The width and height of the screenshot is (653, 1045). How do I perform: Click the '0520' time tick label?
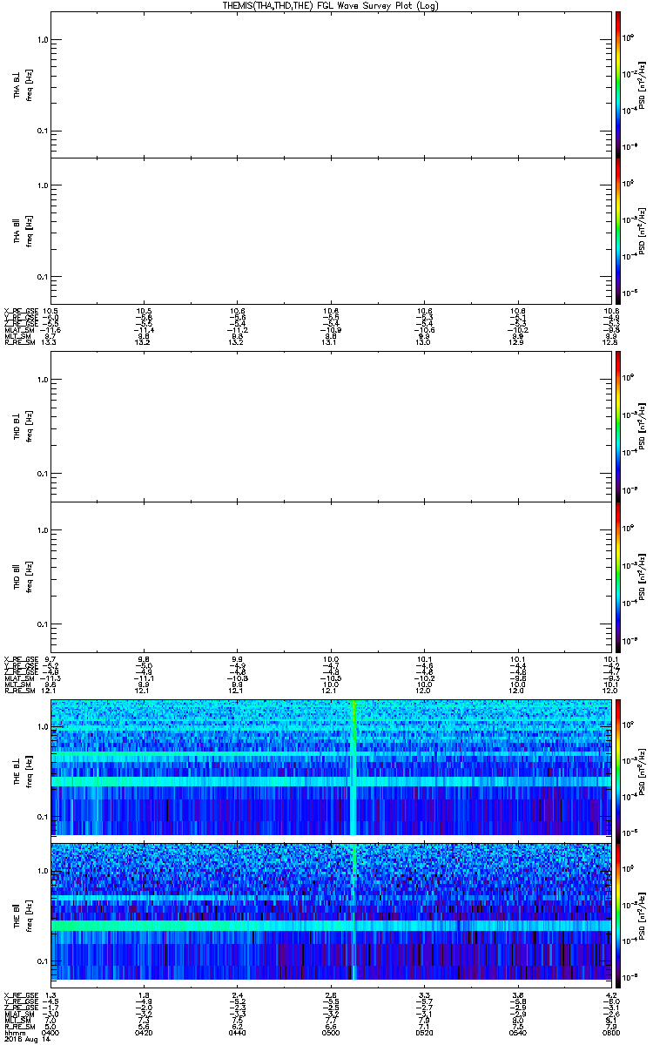pos(424,1031)
